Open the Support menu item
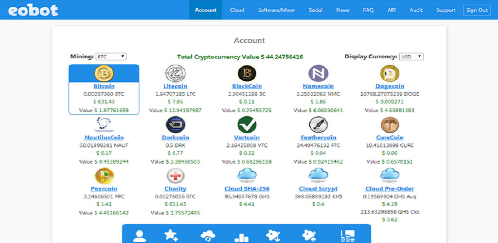The height and width of the screenshot is (243, 498). pos(446,10)
